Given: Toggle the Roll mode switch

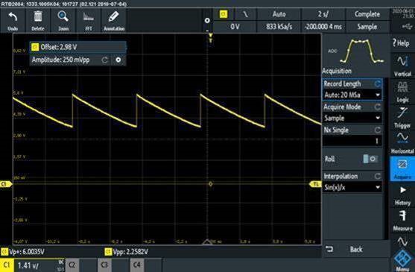Looking at the screenshot, I should pos(370,159).
